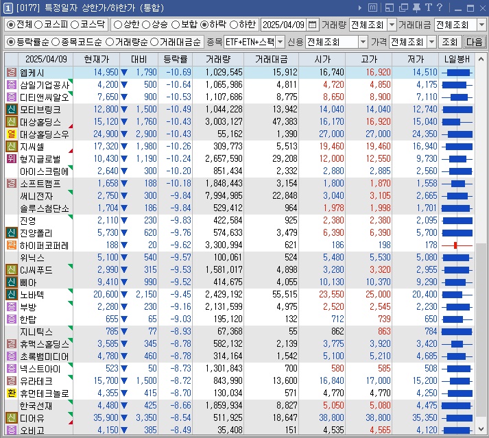This screenshot has width=489, height=438.
Task: Open the 거래대금 전체조회 dropdown
Action: point(481,25)
